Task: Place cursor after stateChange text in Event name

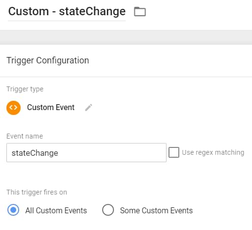Action: coord(59,153)
